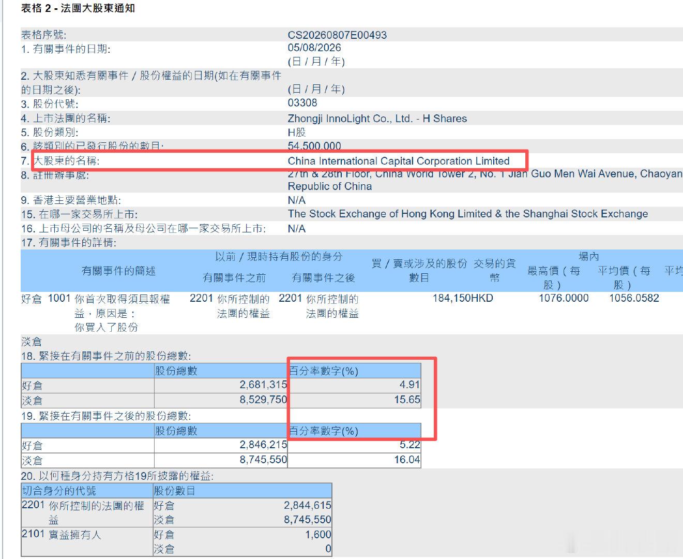The width and height of the screenshot is (683, 559).
Task: Select event code 1001 in the details row
Action: (59, 298)
